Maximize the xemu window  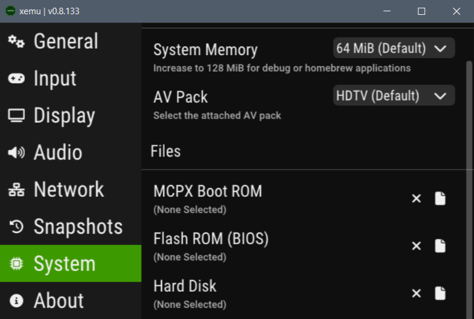pos(421,11)
